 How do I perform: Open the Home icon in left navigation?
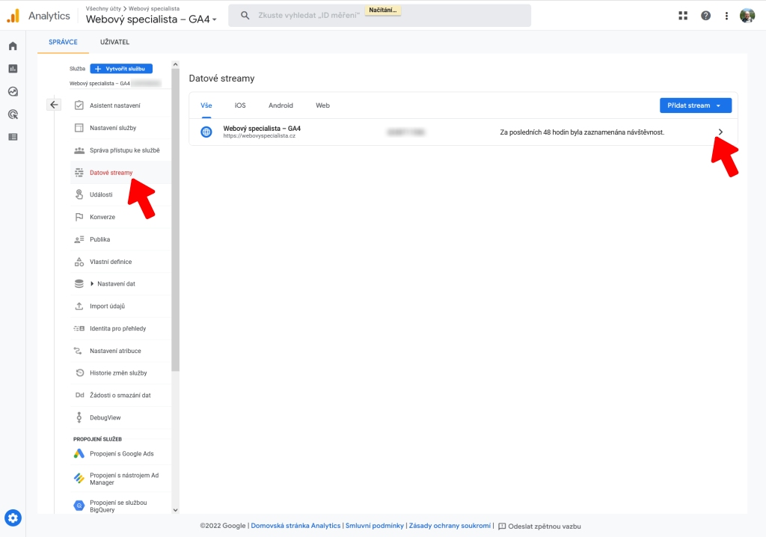pyautogui.click(x=12, y=46)
